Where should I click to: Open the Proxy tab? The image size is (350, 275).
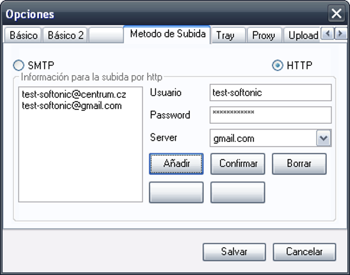(264, 35)
